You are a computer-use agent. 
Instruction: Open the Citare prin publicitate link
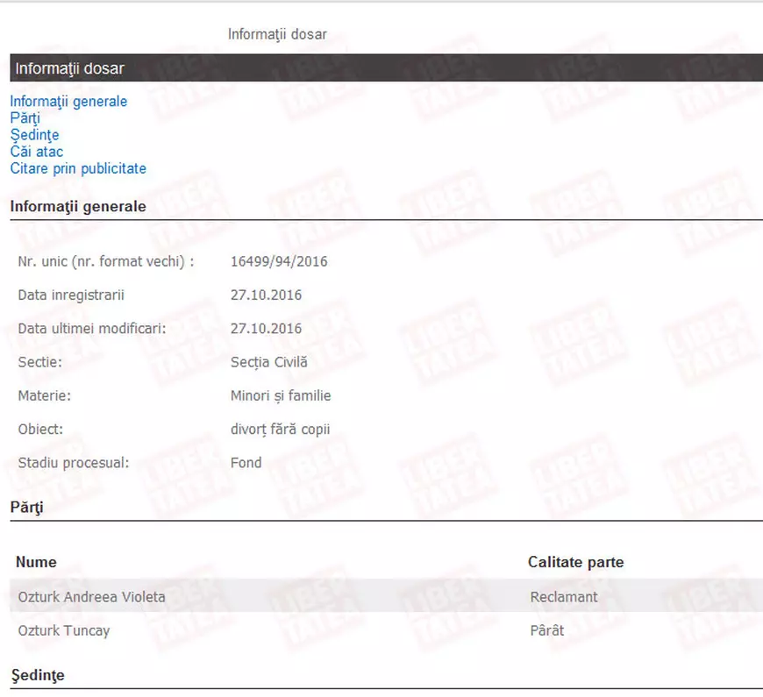78,168
